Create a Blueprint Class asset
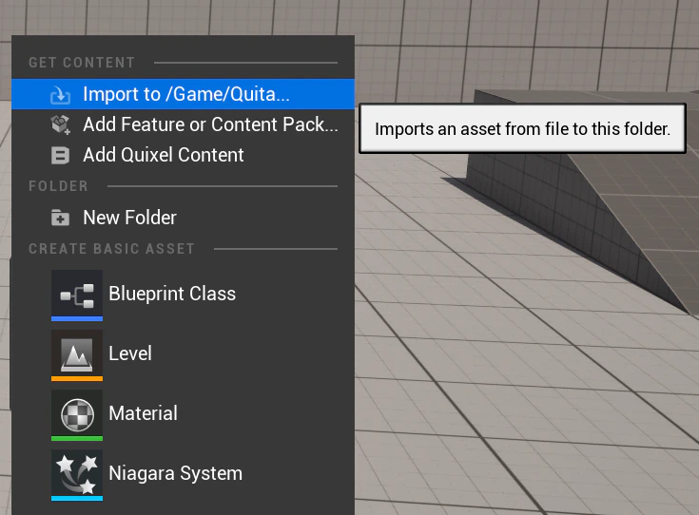 [184, 294]
